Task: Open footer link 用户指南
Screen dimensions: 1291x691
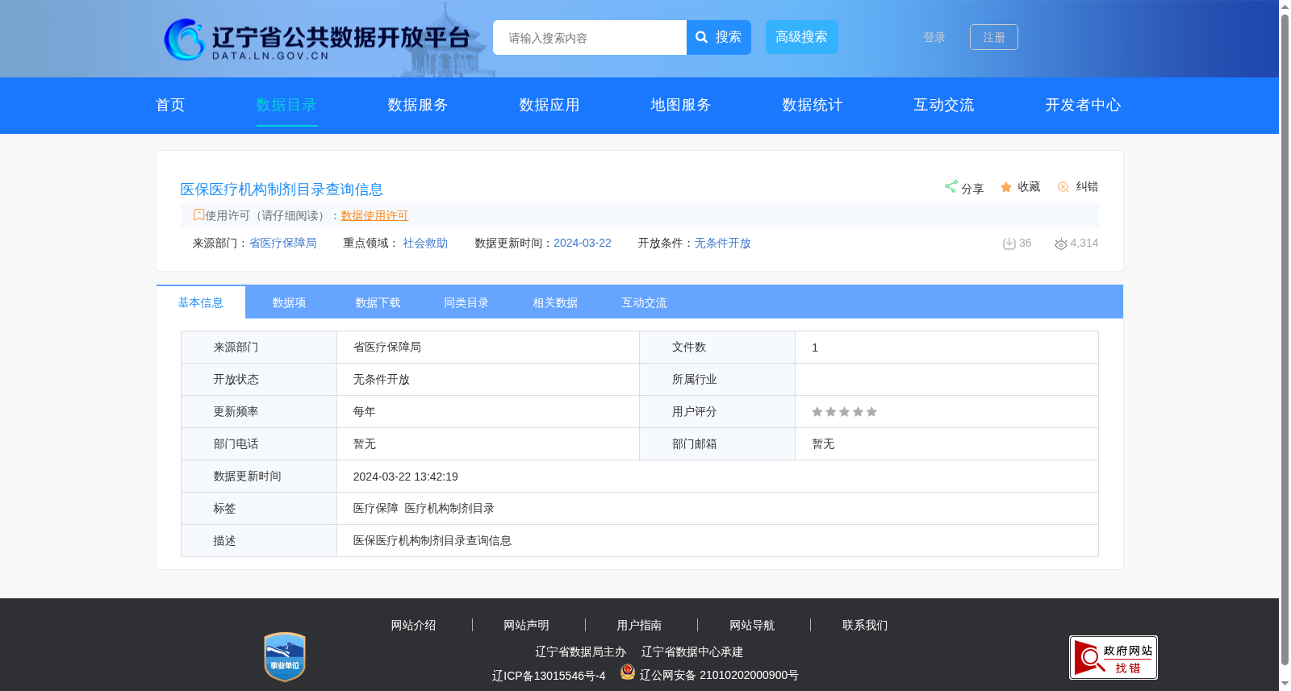Action: (639, 625)
